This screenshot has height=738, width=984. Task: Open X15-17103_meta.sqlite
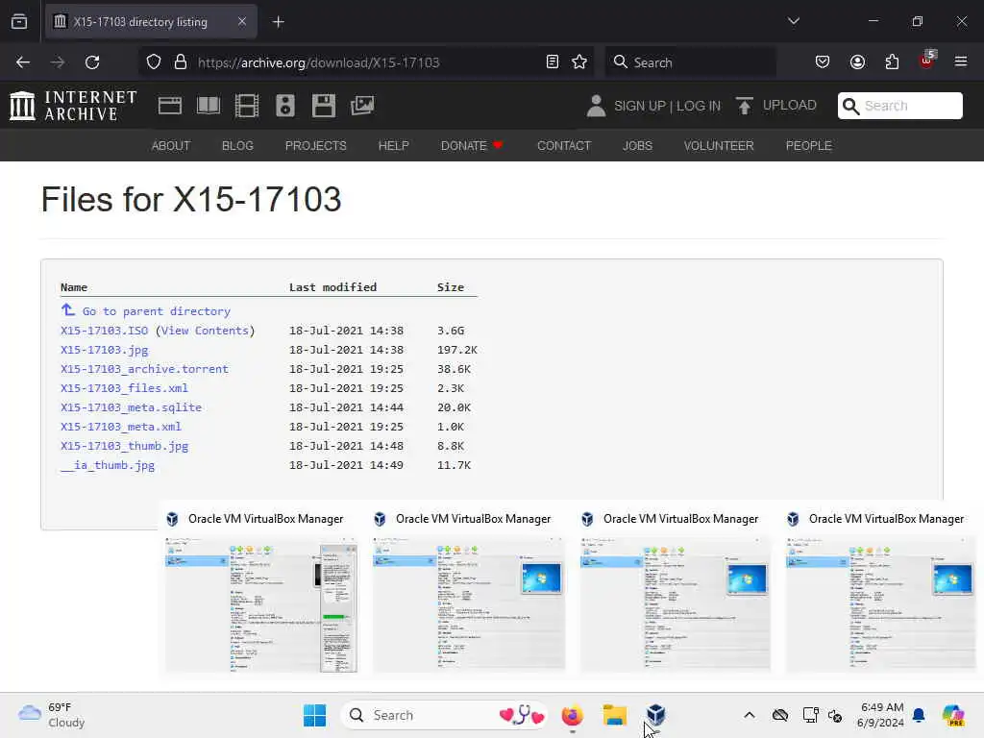[131, 407]
